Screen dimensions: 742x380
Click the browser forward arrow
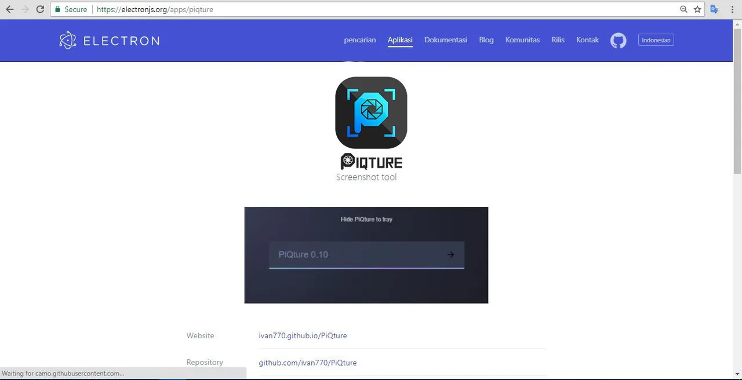tap(25, 9)
